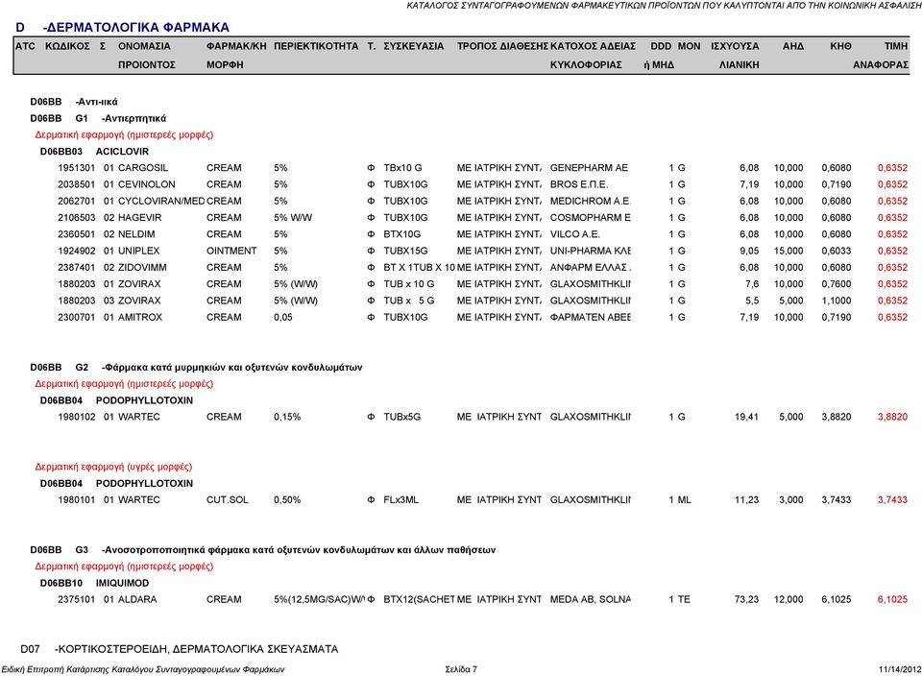Click product name AMITROX
922x676 pixels.
click(x=140, y=318)
